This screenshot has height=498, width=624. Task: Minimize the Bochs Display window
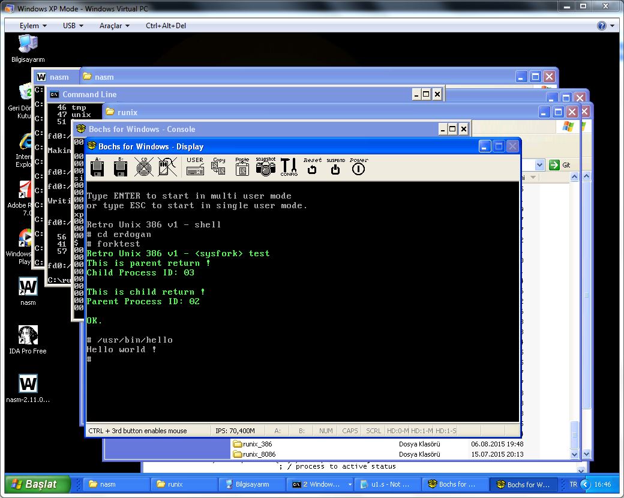484,146
